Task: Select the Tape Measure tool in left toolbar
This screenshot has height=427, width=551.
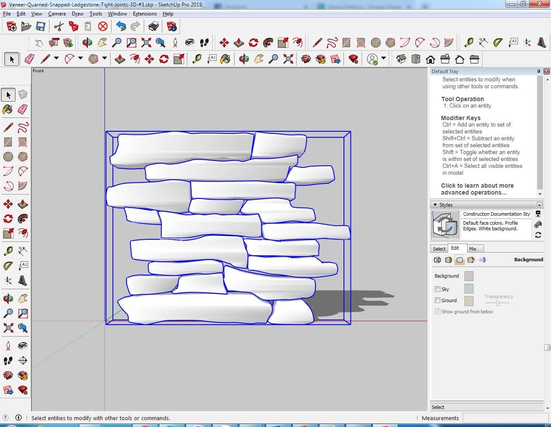Action: click(x=8, y=251)
